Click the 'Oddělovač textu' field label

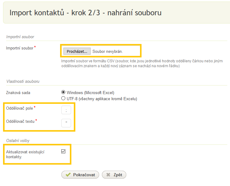[x=20, y=121]
